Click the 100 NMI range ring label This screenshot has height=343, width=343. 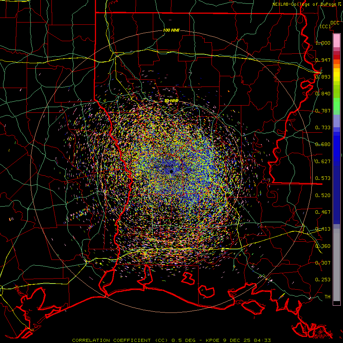pos(171,30)
